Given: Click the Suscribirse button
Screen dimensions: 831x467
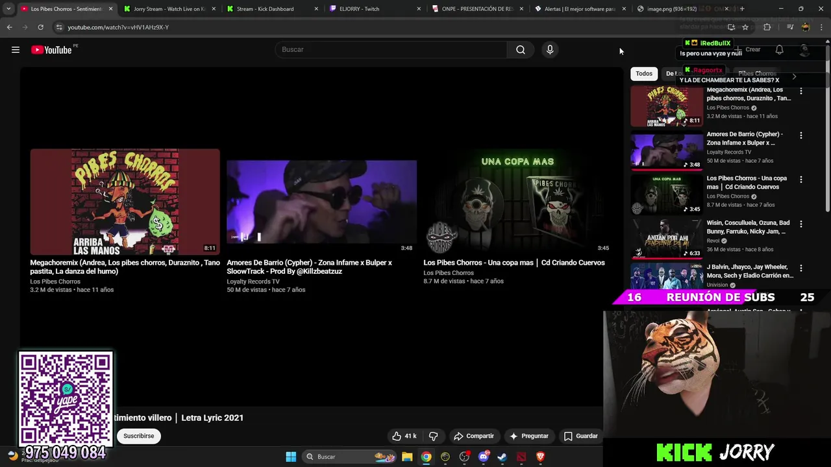Looking at the screenshot, I should point(139,436).
